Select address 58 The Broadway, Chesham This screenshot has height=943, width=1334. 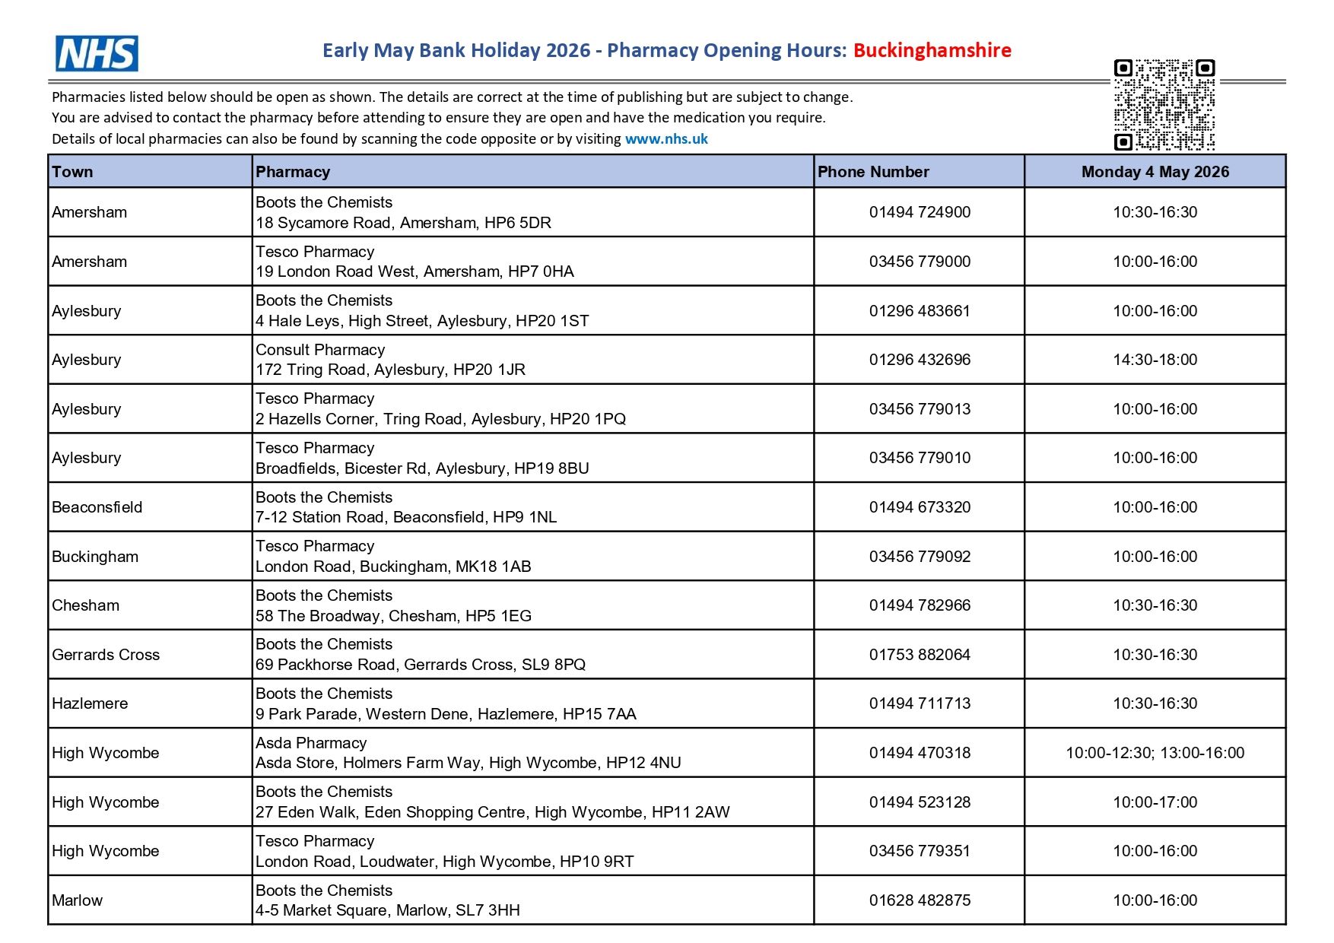pyautogui.click(x=393, y=616)
